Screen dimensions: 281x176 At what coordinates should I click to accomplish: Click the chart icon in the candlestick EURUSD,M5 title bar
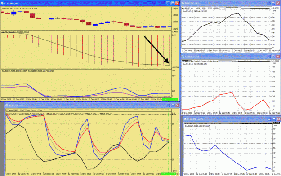(2, 3)
